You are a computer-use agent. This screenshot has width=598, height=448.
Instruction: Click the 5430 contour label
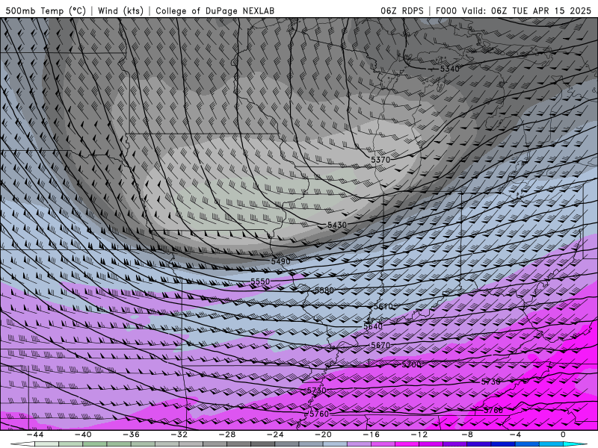337,225
